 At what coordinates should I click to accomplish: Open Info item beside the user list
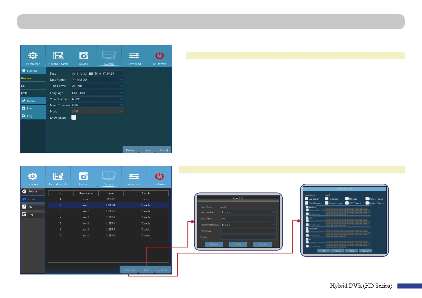(33, 207)
